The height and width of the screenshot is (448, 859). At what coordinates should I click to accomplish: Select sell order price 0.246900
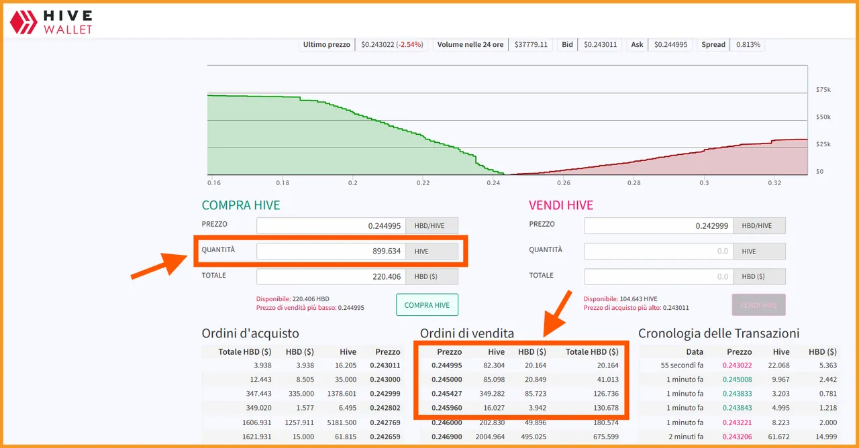click(x=447, y=437)
